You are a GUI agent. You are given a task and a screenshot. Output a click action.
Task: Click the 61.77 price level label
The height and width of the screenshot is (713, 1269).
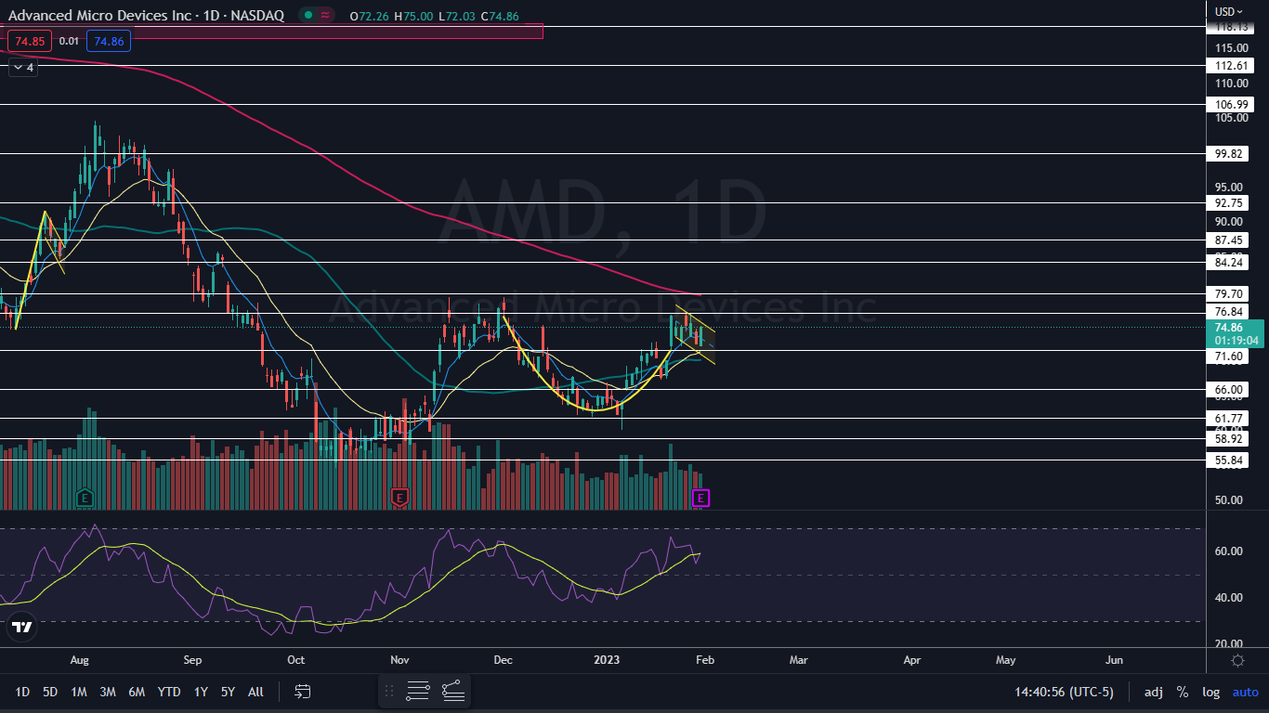point(1228,419)
